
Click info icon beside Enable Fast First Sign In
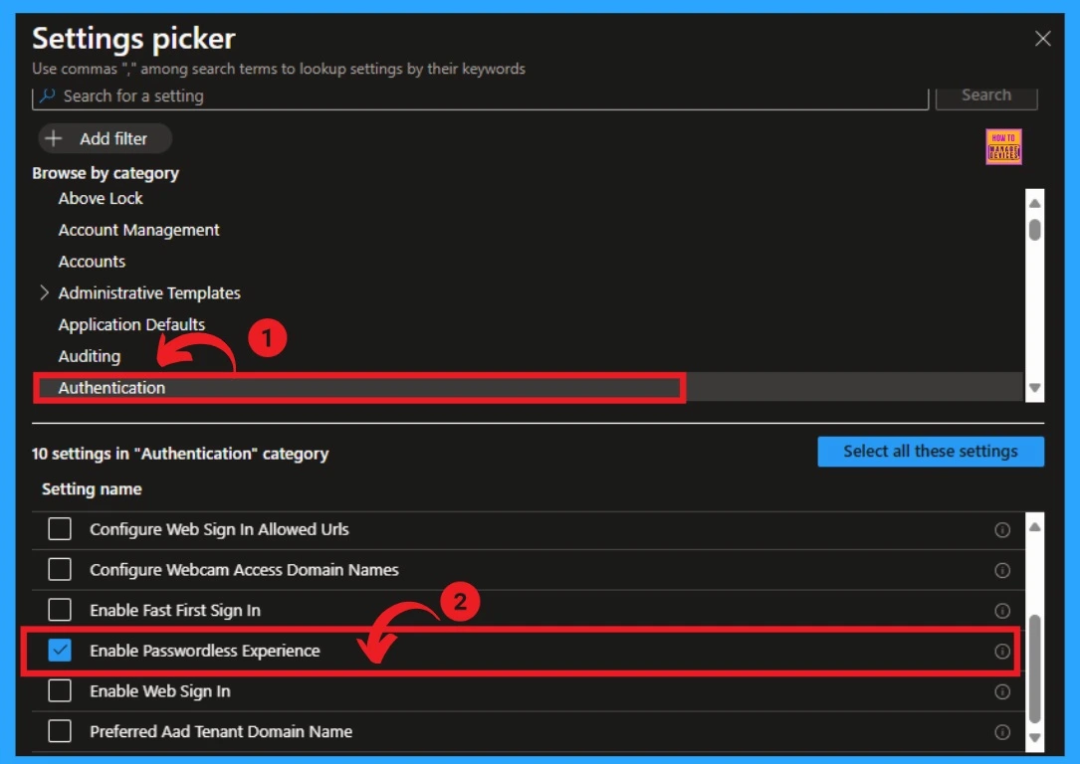coord(1002,610)
